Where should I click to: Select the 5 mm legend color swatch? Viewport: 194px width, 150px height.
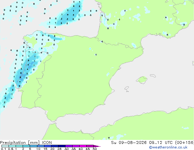coord(33,146)
